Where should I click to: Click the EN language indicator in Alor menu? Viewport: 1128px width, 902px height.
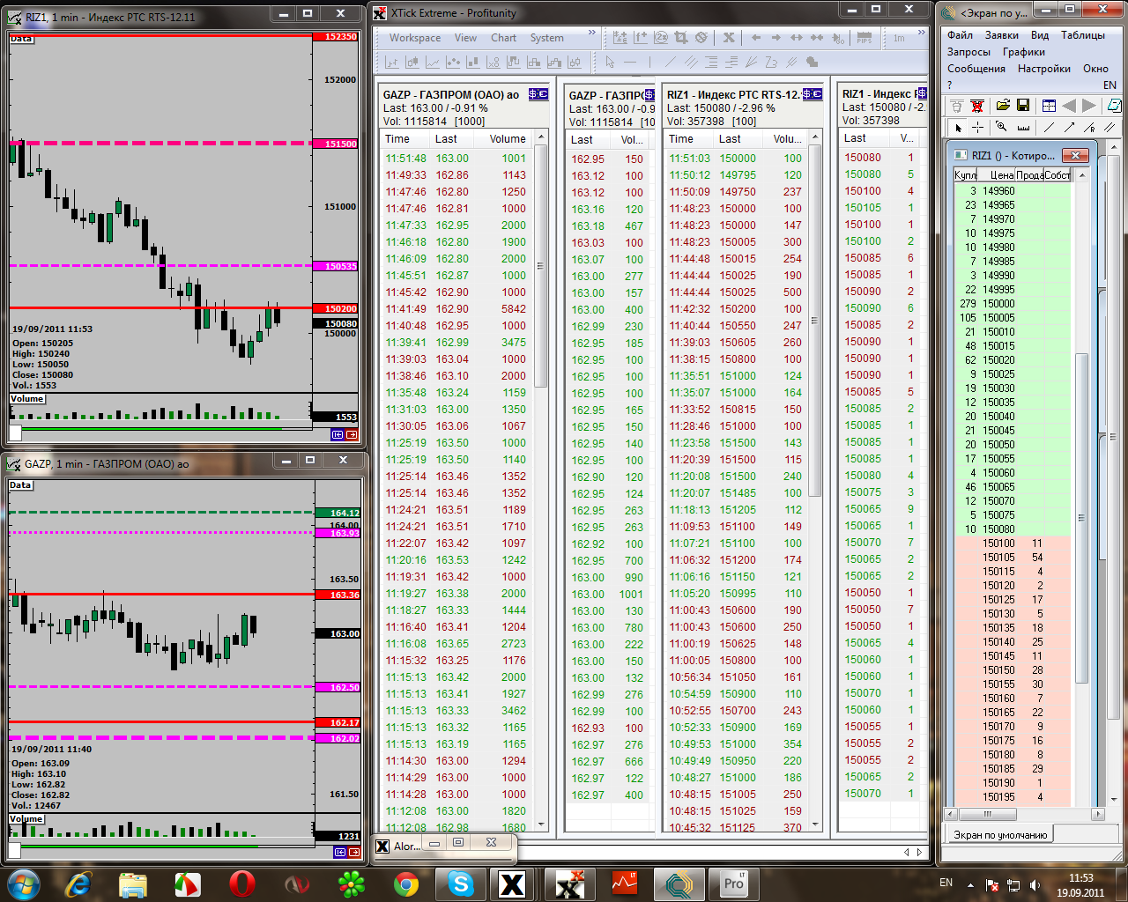(1109, 85)
